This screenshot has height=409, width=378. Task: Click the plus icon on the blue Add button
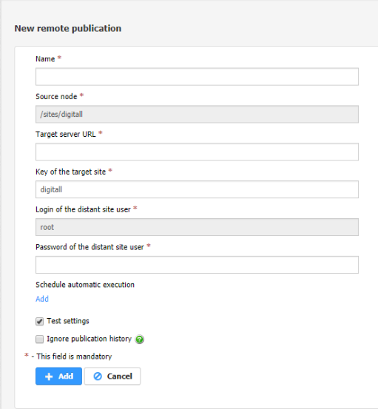click(49, 376)
